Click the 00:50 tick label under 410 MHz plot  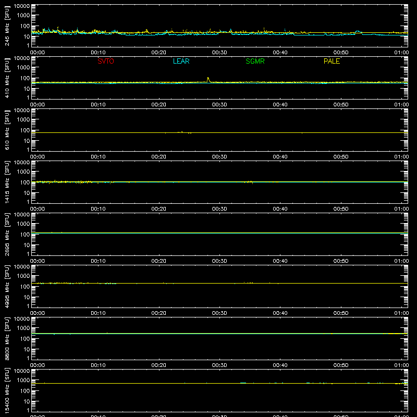[341, 105]
